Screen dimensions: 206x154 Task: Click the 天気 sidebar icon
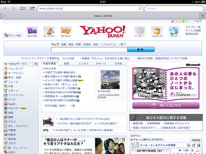tap(6, 86)
